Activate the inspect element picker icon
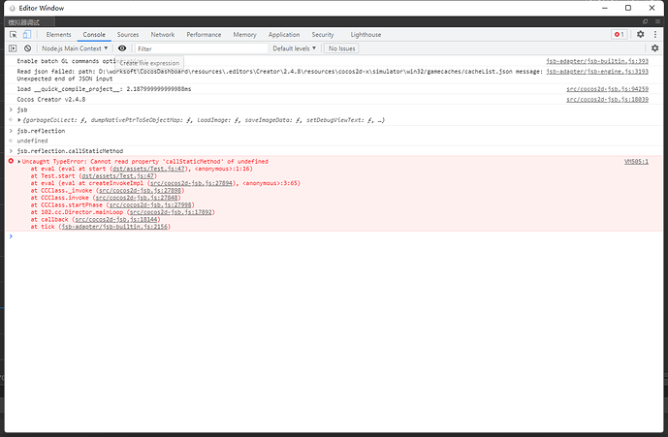This screenshot has height=437, width=668. (x=14, y=35)
